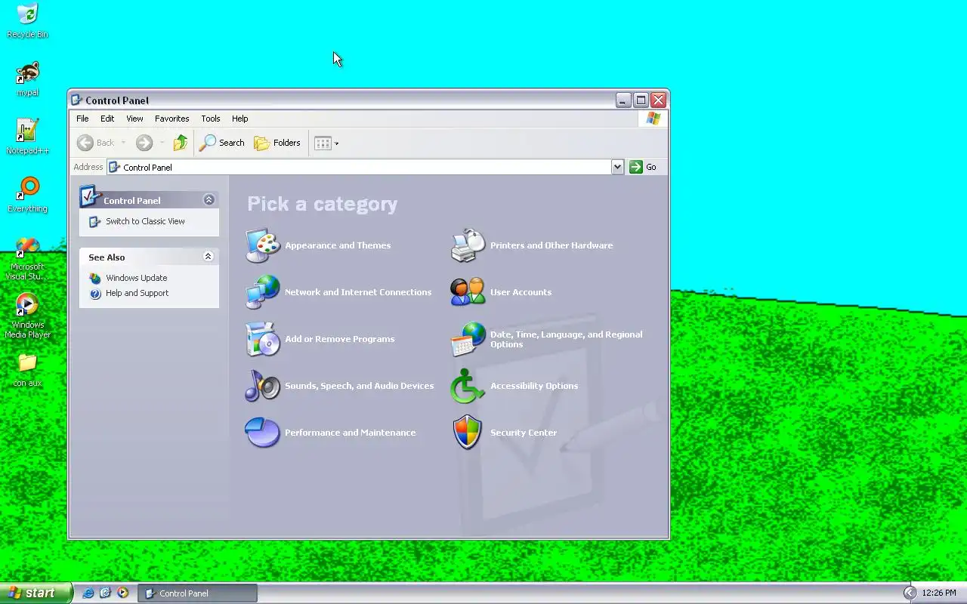Open the Performance and Maintenance pie chart icon
The height and width of the screenshot is (604, 967).
coord(263,433)
